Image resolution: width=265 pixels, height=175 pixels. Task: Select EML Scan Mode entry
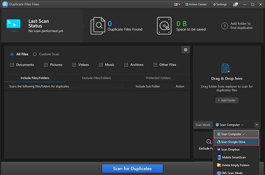(236, 173)
